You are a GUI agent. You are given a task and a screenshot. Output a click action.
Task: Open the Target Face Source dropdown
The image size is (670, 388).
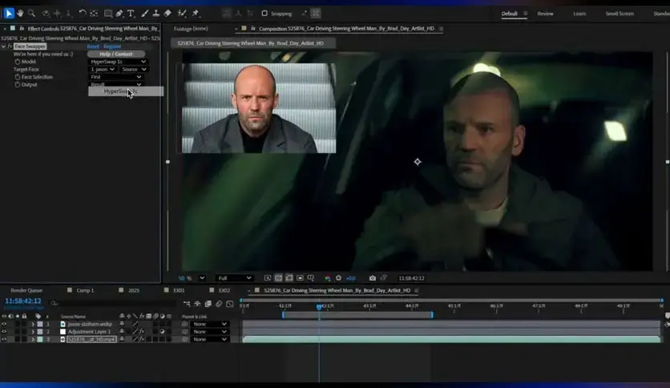tap(134, 69)
